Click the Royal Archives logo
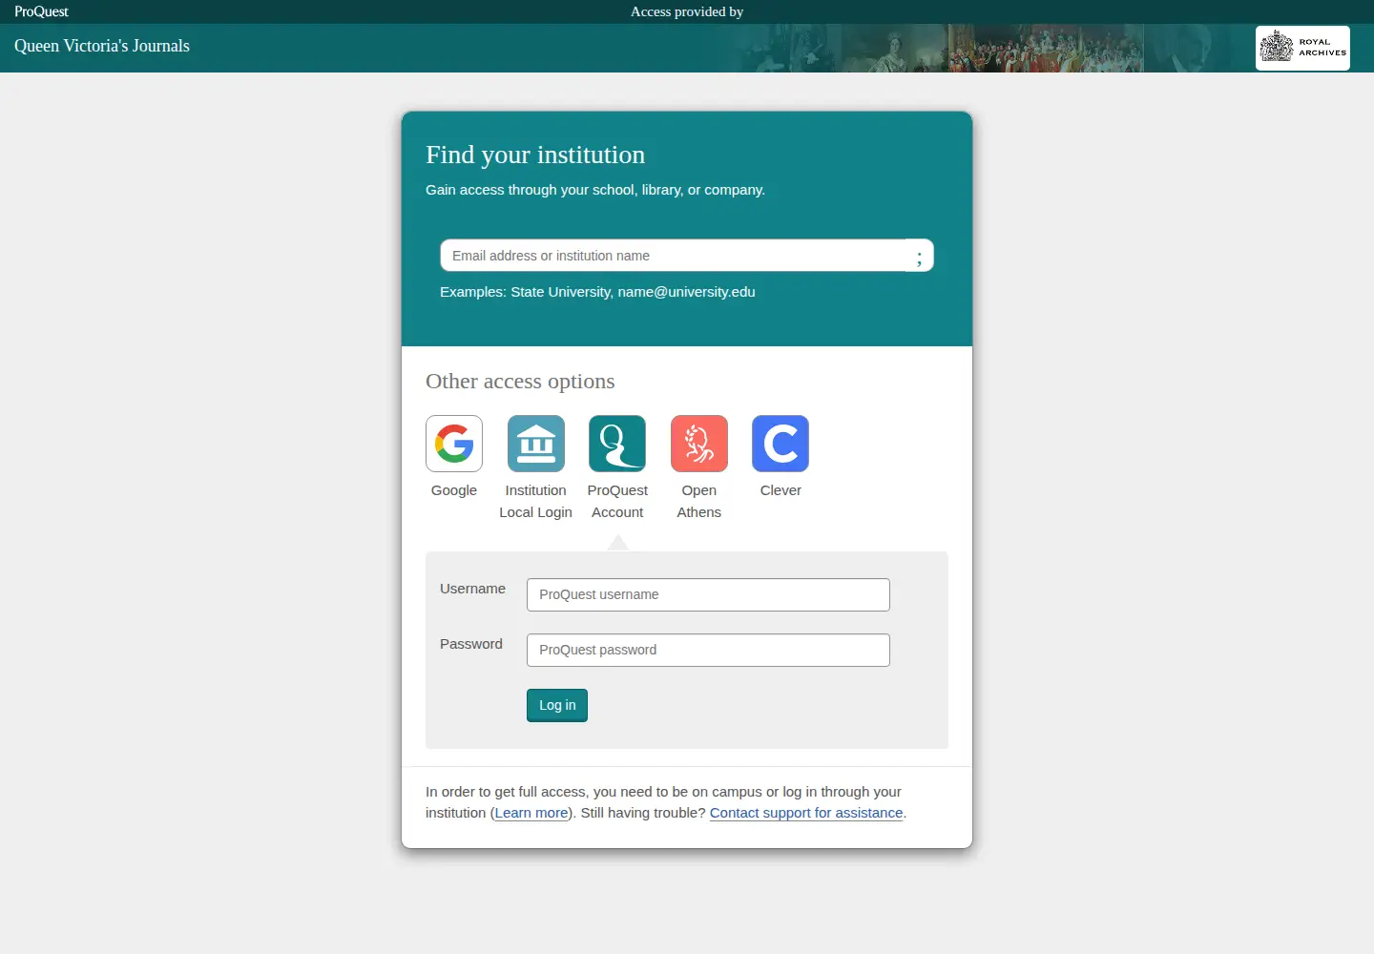Viewport: 1374px width, 954px height. click(1302, 48)
